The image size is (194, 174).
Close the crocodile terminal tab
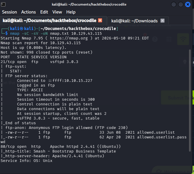click(x=100, y=20)
